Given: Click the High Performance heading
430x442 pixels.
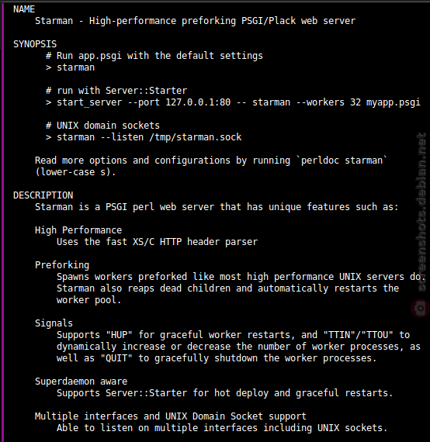Looking at the screenshot, I should (x=78, y=230).
